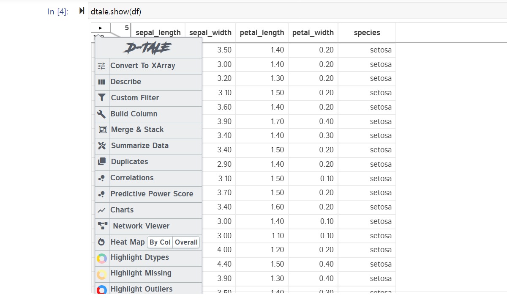
Task: Open the Describe menu entry
Action: 149,82
